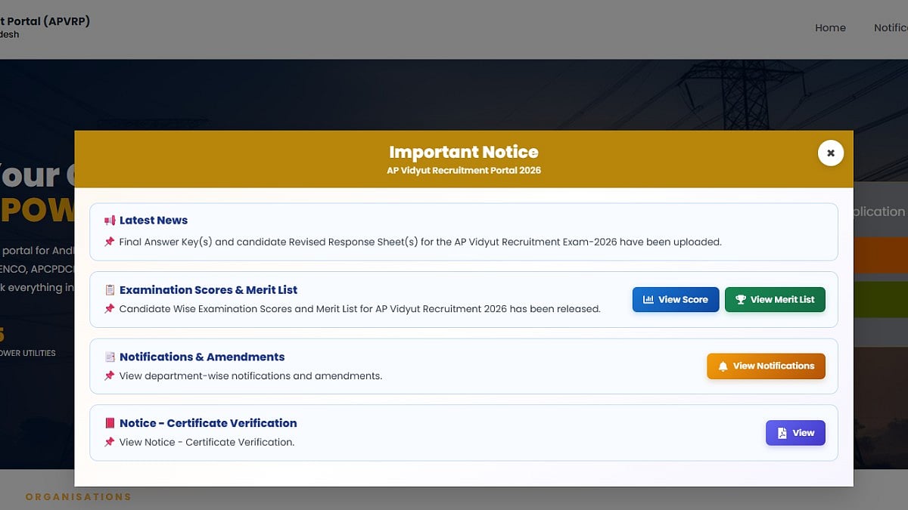Click the Portal (APVRP) site title

(45, 21)
